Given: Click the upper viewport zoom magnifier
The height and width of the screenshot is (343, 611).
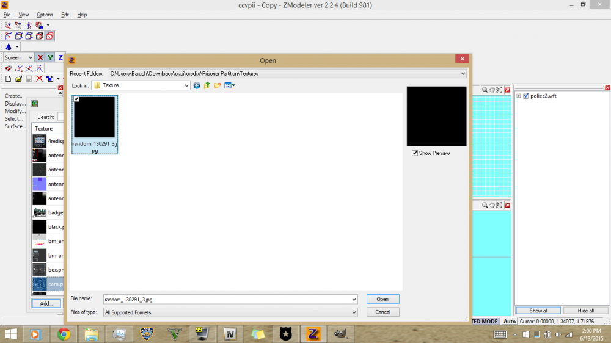Looking at the screenshot, I should 485,90.
